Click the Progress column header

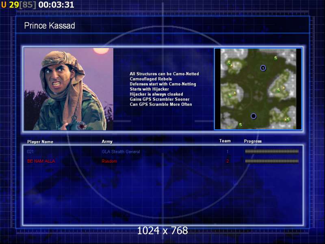point(253,141)
